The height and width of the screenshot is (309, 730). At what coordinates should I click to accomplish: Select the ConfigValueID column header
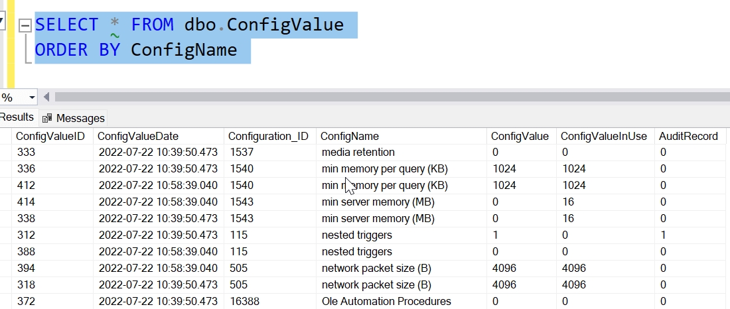[x=50, y=136]
